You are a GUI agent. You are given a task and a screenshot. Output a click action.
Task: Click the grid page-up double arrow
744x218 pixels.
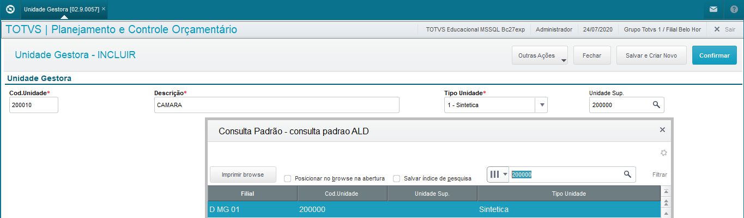[x=666, y=202]
